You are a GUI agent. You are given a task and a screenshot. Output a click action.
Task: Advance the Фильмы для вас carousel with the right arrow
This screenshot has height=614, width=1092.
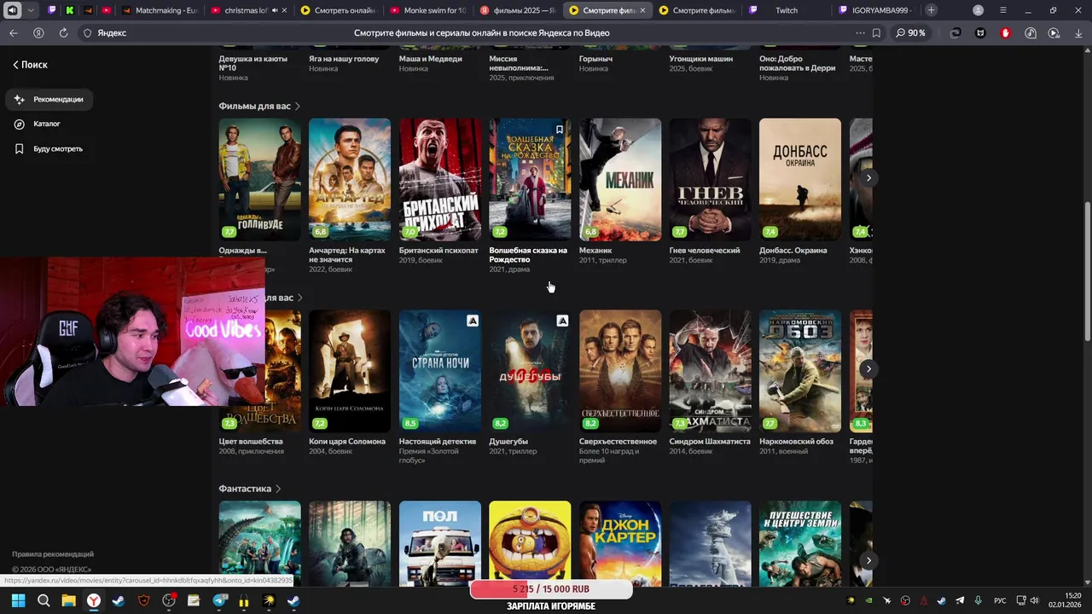868,177
